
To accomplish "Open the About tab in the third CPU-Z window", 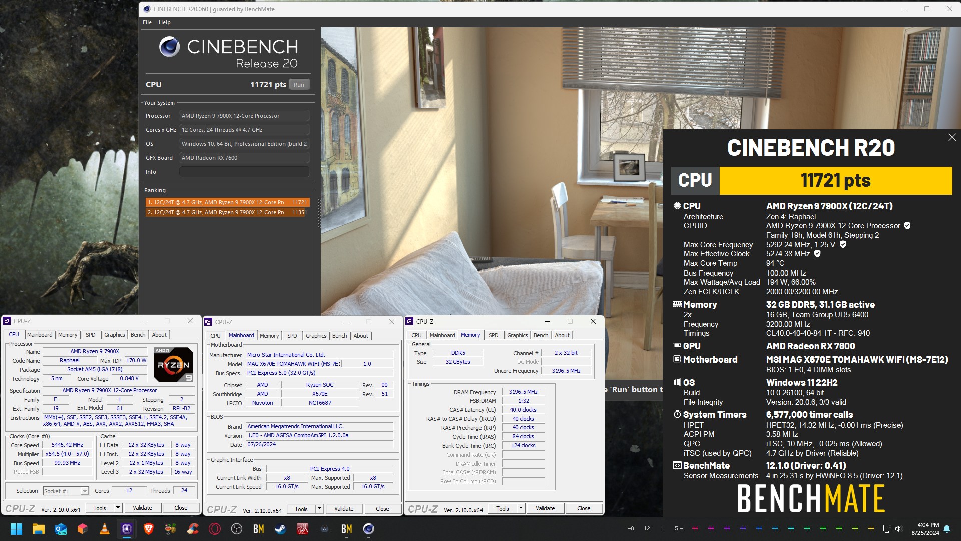I will coord(562,335).
